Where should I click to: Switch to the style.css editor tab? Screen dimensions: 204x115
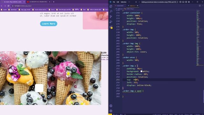(132, 6)
